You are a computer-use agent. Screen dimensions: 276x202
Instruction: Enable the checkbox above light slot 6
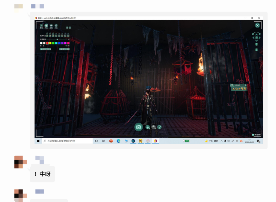(62, 33)
